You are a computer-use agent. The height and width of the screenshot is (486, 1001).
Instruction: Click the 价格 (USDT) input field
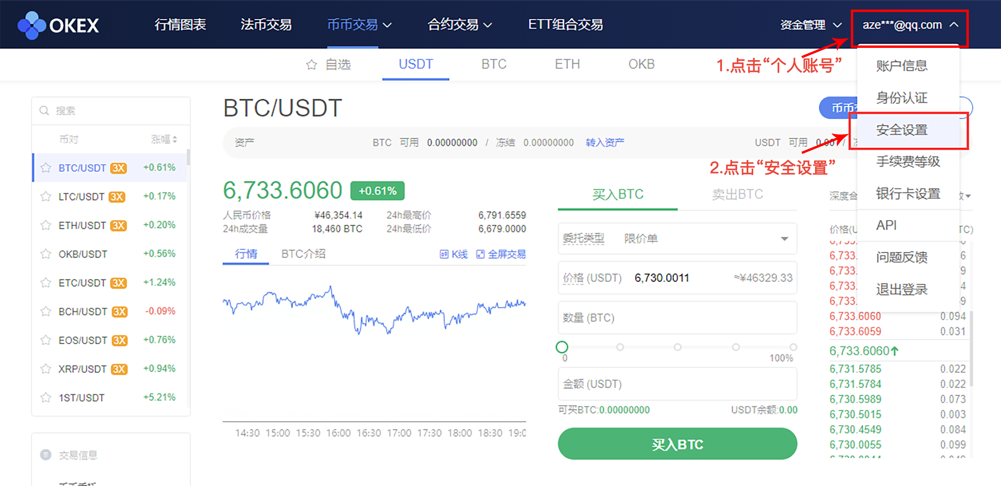(677, 278)
